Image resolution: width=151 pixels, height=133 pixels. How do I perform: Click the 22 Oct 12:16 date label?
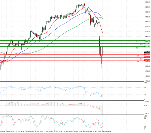pyautogui.click(x=29, y=131)
